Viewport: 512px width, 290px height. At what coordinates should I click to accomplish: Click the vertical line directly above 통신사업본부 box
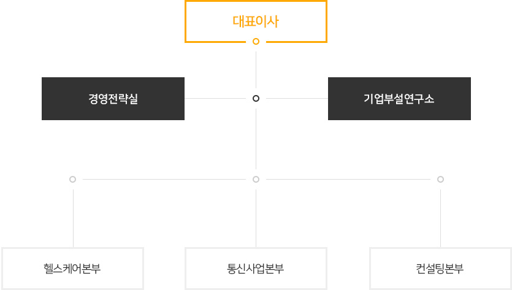point(256,218)
